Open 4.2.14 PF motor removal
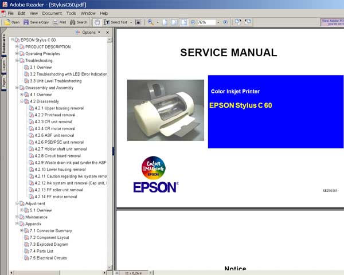 point(56,197)
